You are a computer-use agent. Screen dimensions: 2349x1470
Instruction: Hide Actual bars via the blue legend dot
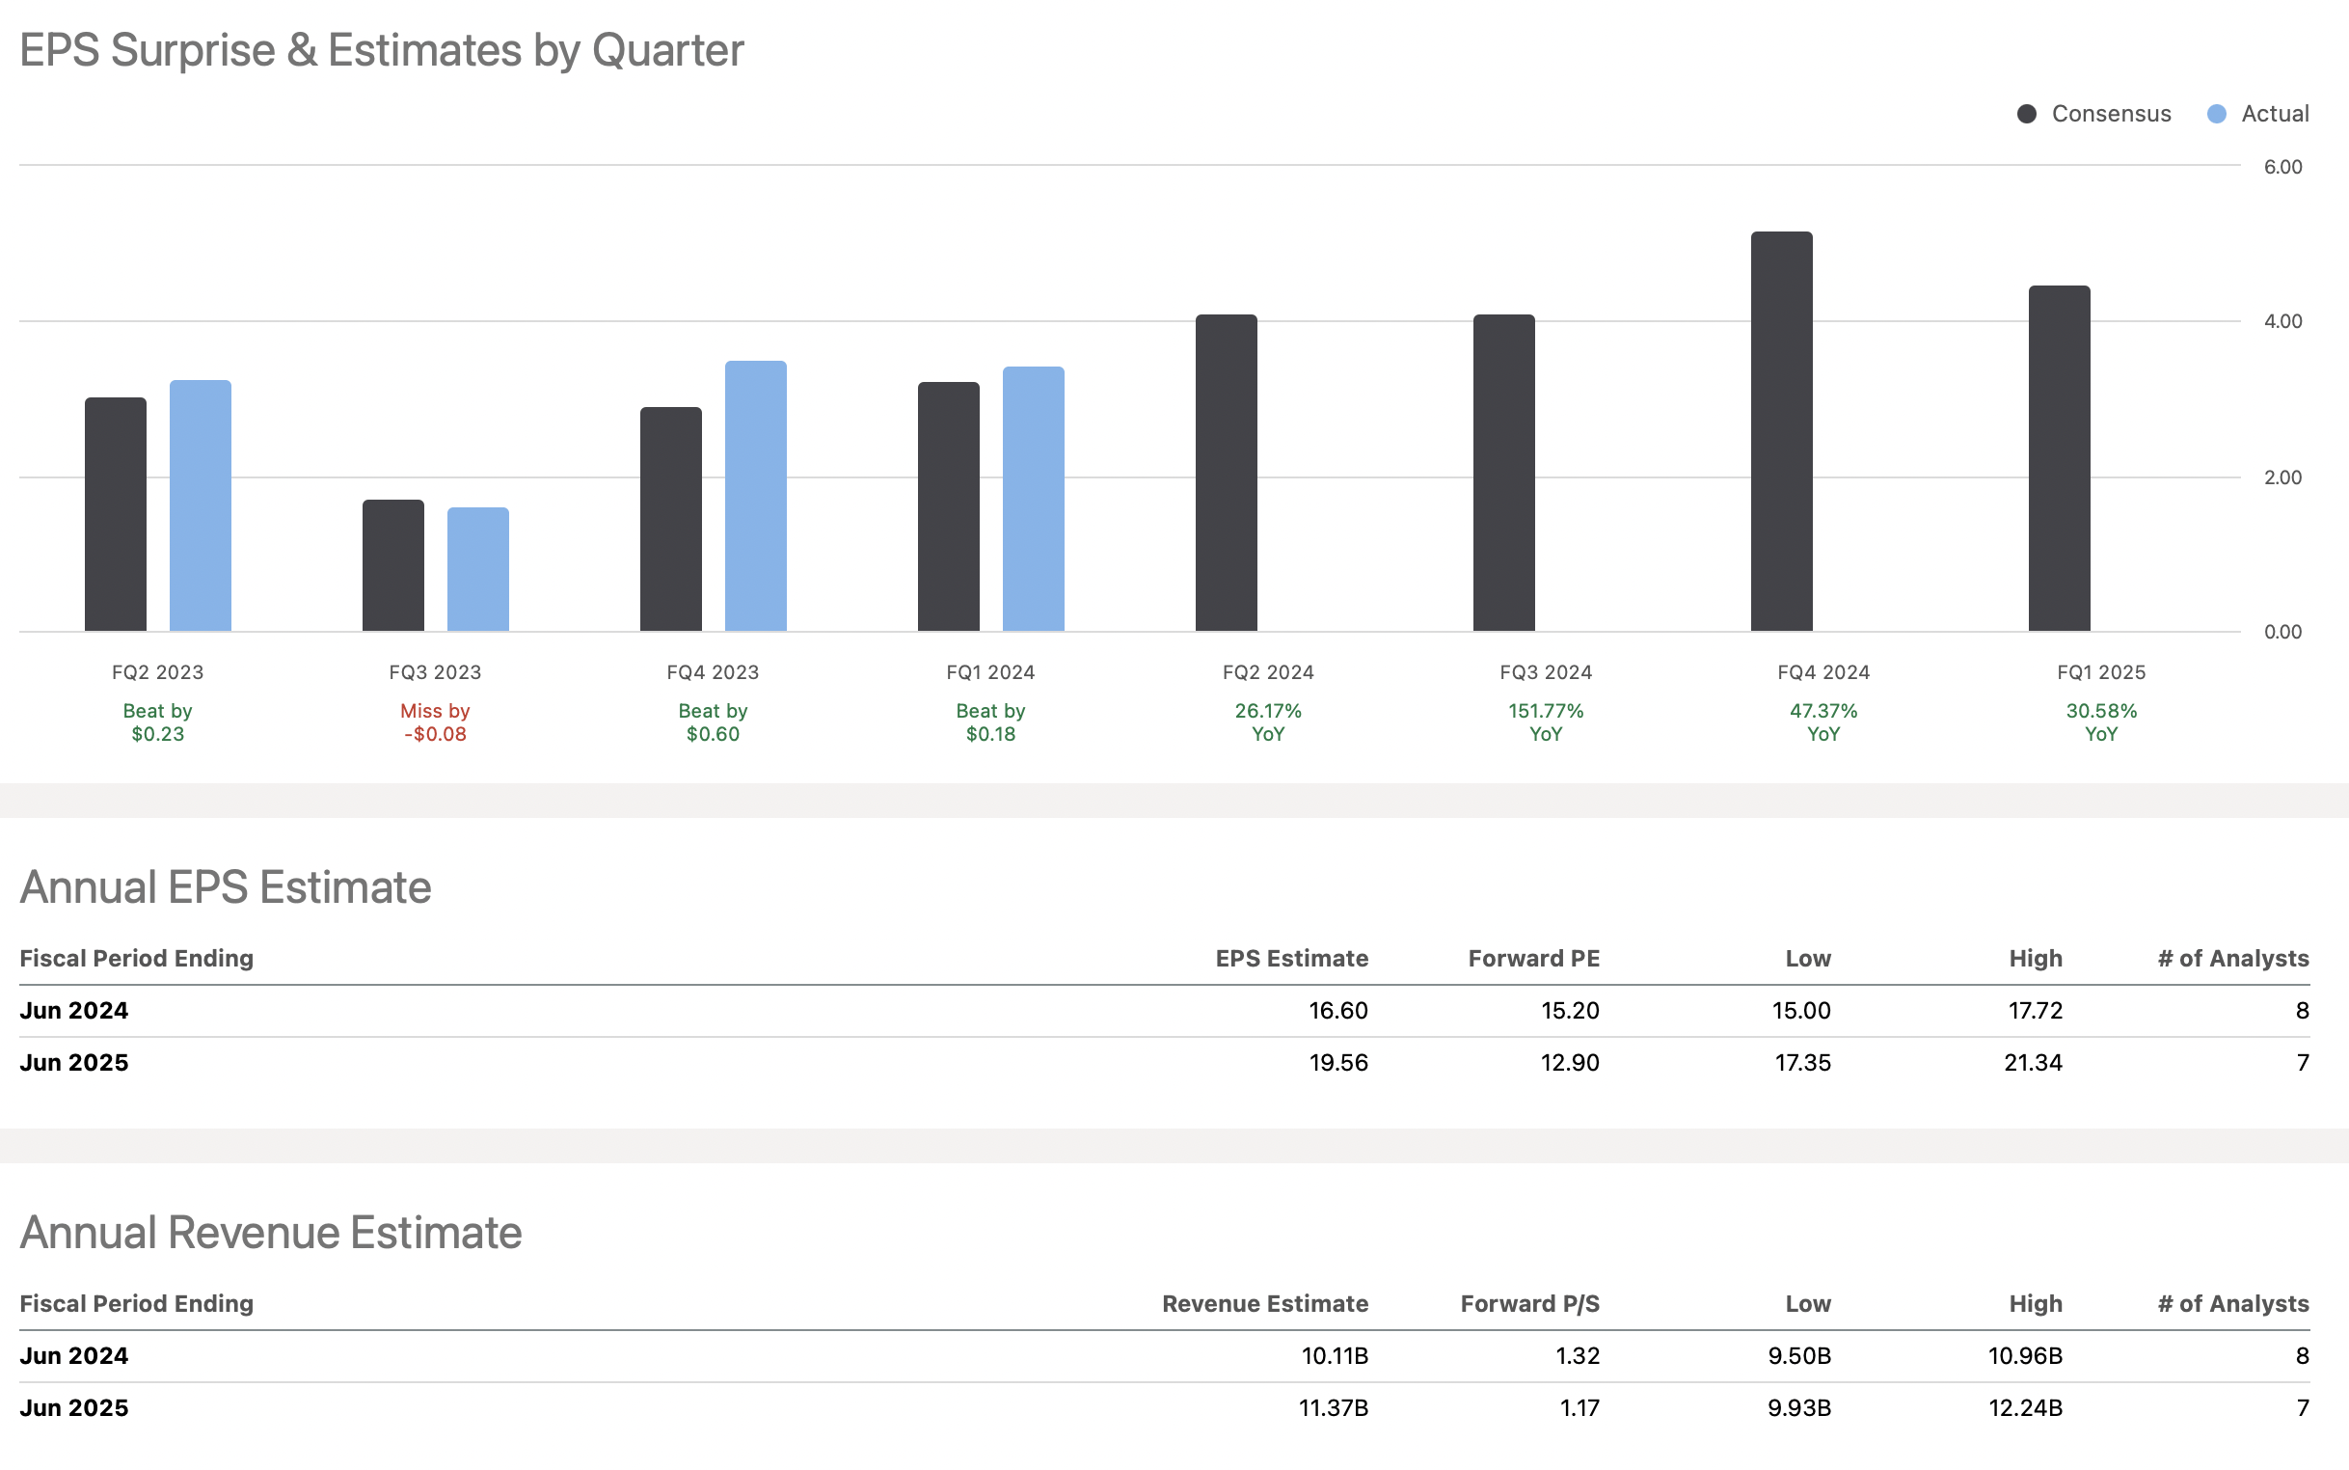(x=2219, y=114)
